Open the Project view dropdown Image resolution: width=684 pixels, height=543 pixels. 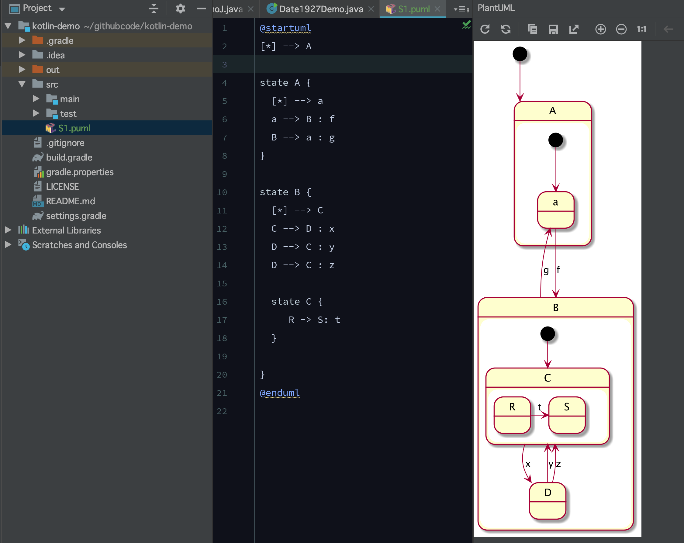tap(62, 9)
